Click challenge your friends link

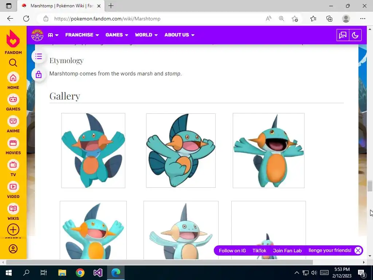pos(330,250)
